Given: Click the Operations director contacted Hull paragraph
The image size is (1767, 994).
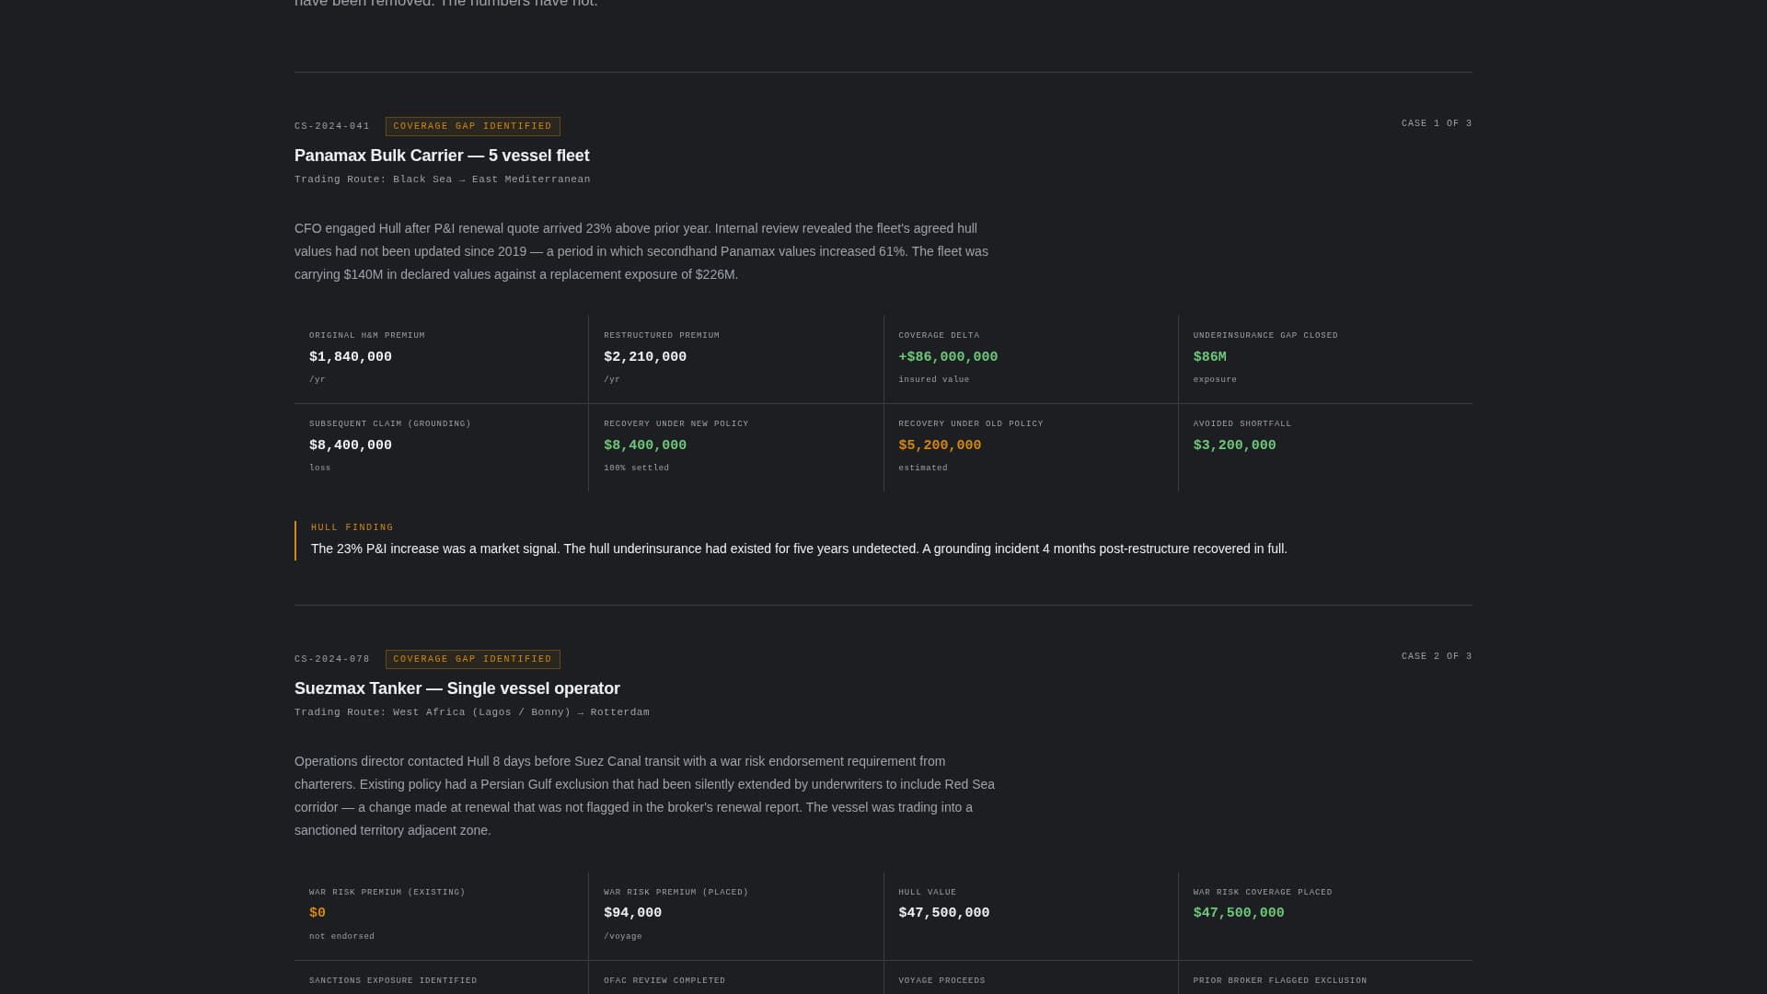Looking at the screenshot, I should [644, 796].
